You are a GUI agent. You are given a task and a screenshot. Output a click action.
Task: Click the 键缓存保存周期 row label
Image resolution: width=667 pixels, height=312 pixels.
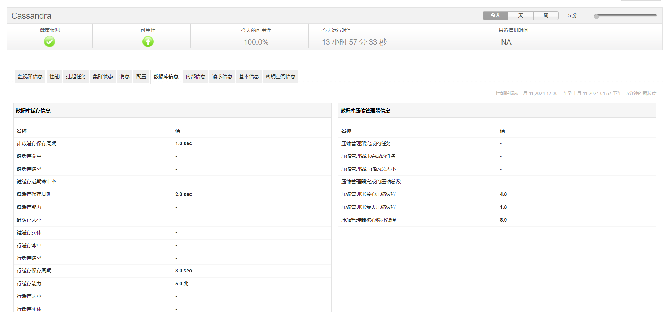click(34, 194)
